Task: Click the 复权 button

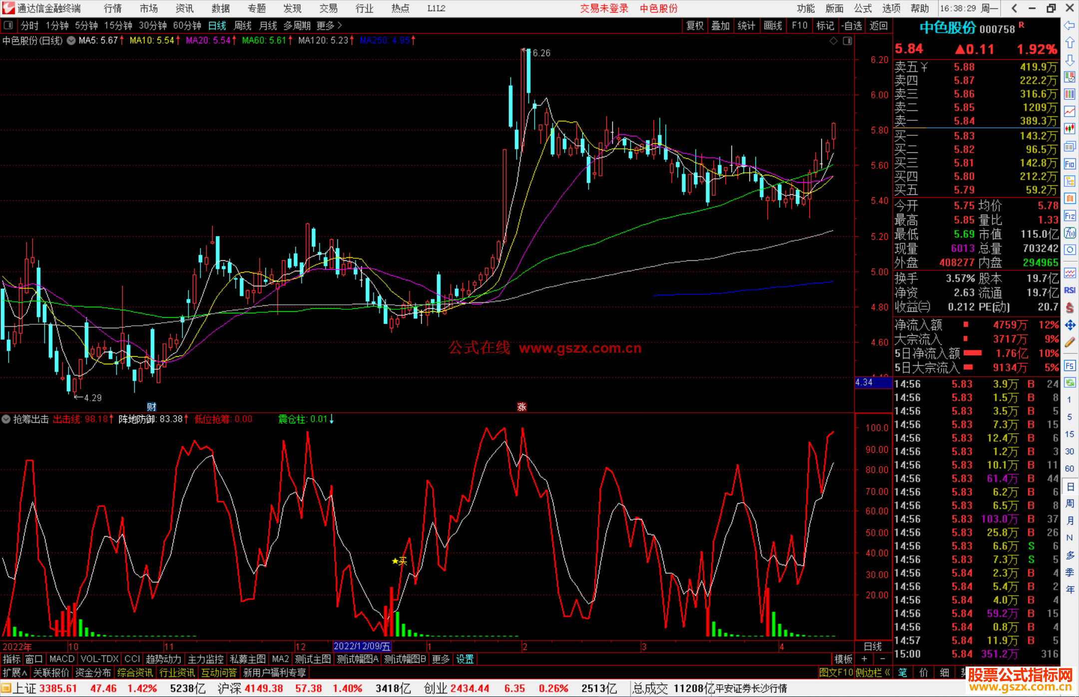Action: pyautogui.click(x=694, y=25)
